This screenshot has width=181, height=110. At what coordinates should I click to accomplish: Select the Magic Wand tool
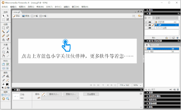click(x=3, y=32)
